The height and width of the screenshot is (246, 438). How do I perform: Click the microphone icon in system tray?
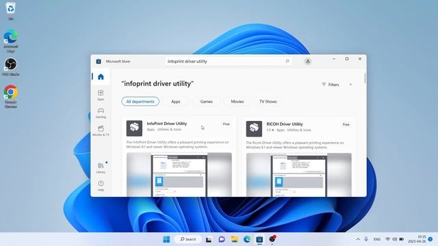coord(366,239)
